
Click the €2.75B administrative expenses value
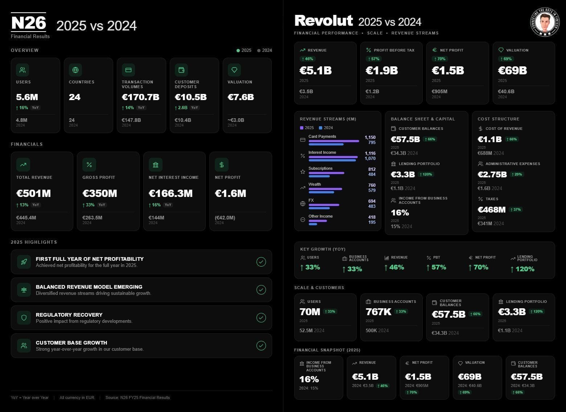point(492,174)
